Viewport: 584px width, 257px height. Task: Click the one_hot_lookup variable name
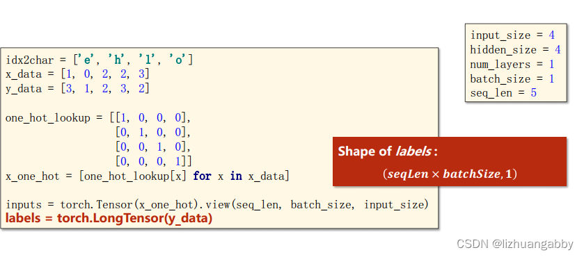pos(47,118)
